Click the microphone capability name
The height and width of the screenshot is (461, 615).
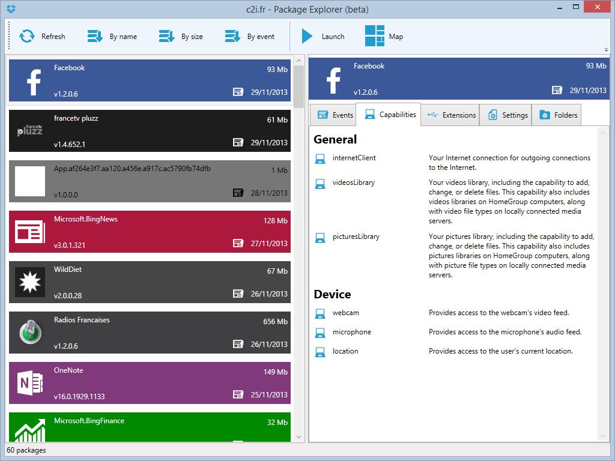tap(351, 331)
